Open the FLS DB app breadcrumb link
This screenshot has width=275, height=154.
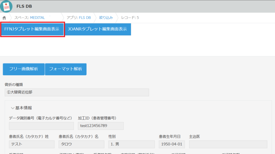tap(85, 18)
